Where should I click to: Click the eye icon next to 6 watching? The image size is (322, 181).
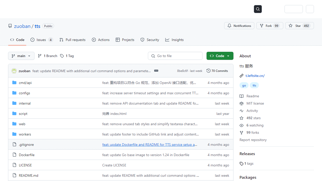click(x=242, y=125)
